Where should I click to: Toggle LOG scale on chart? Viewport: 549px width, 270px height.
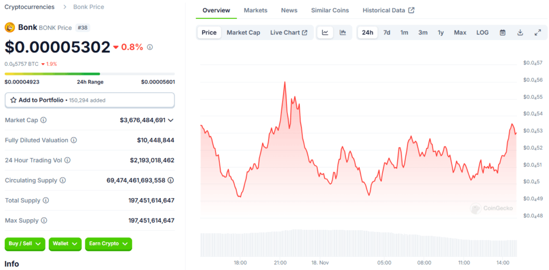point(482,33)
